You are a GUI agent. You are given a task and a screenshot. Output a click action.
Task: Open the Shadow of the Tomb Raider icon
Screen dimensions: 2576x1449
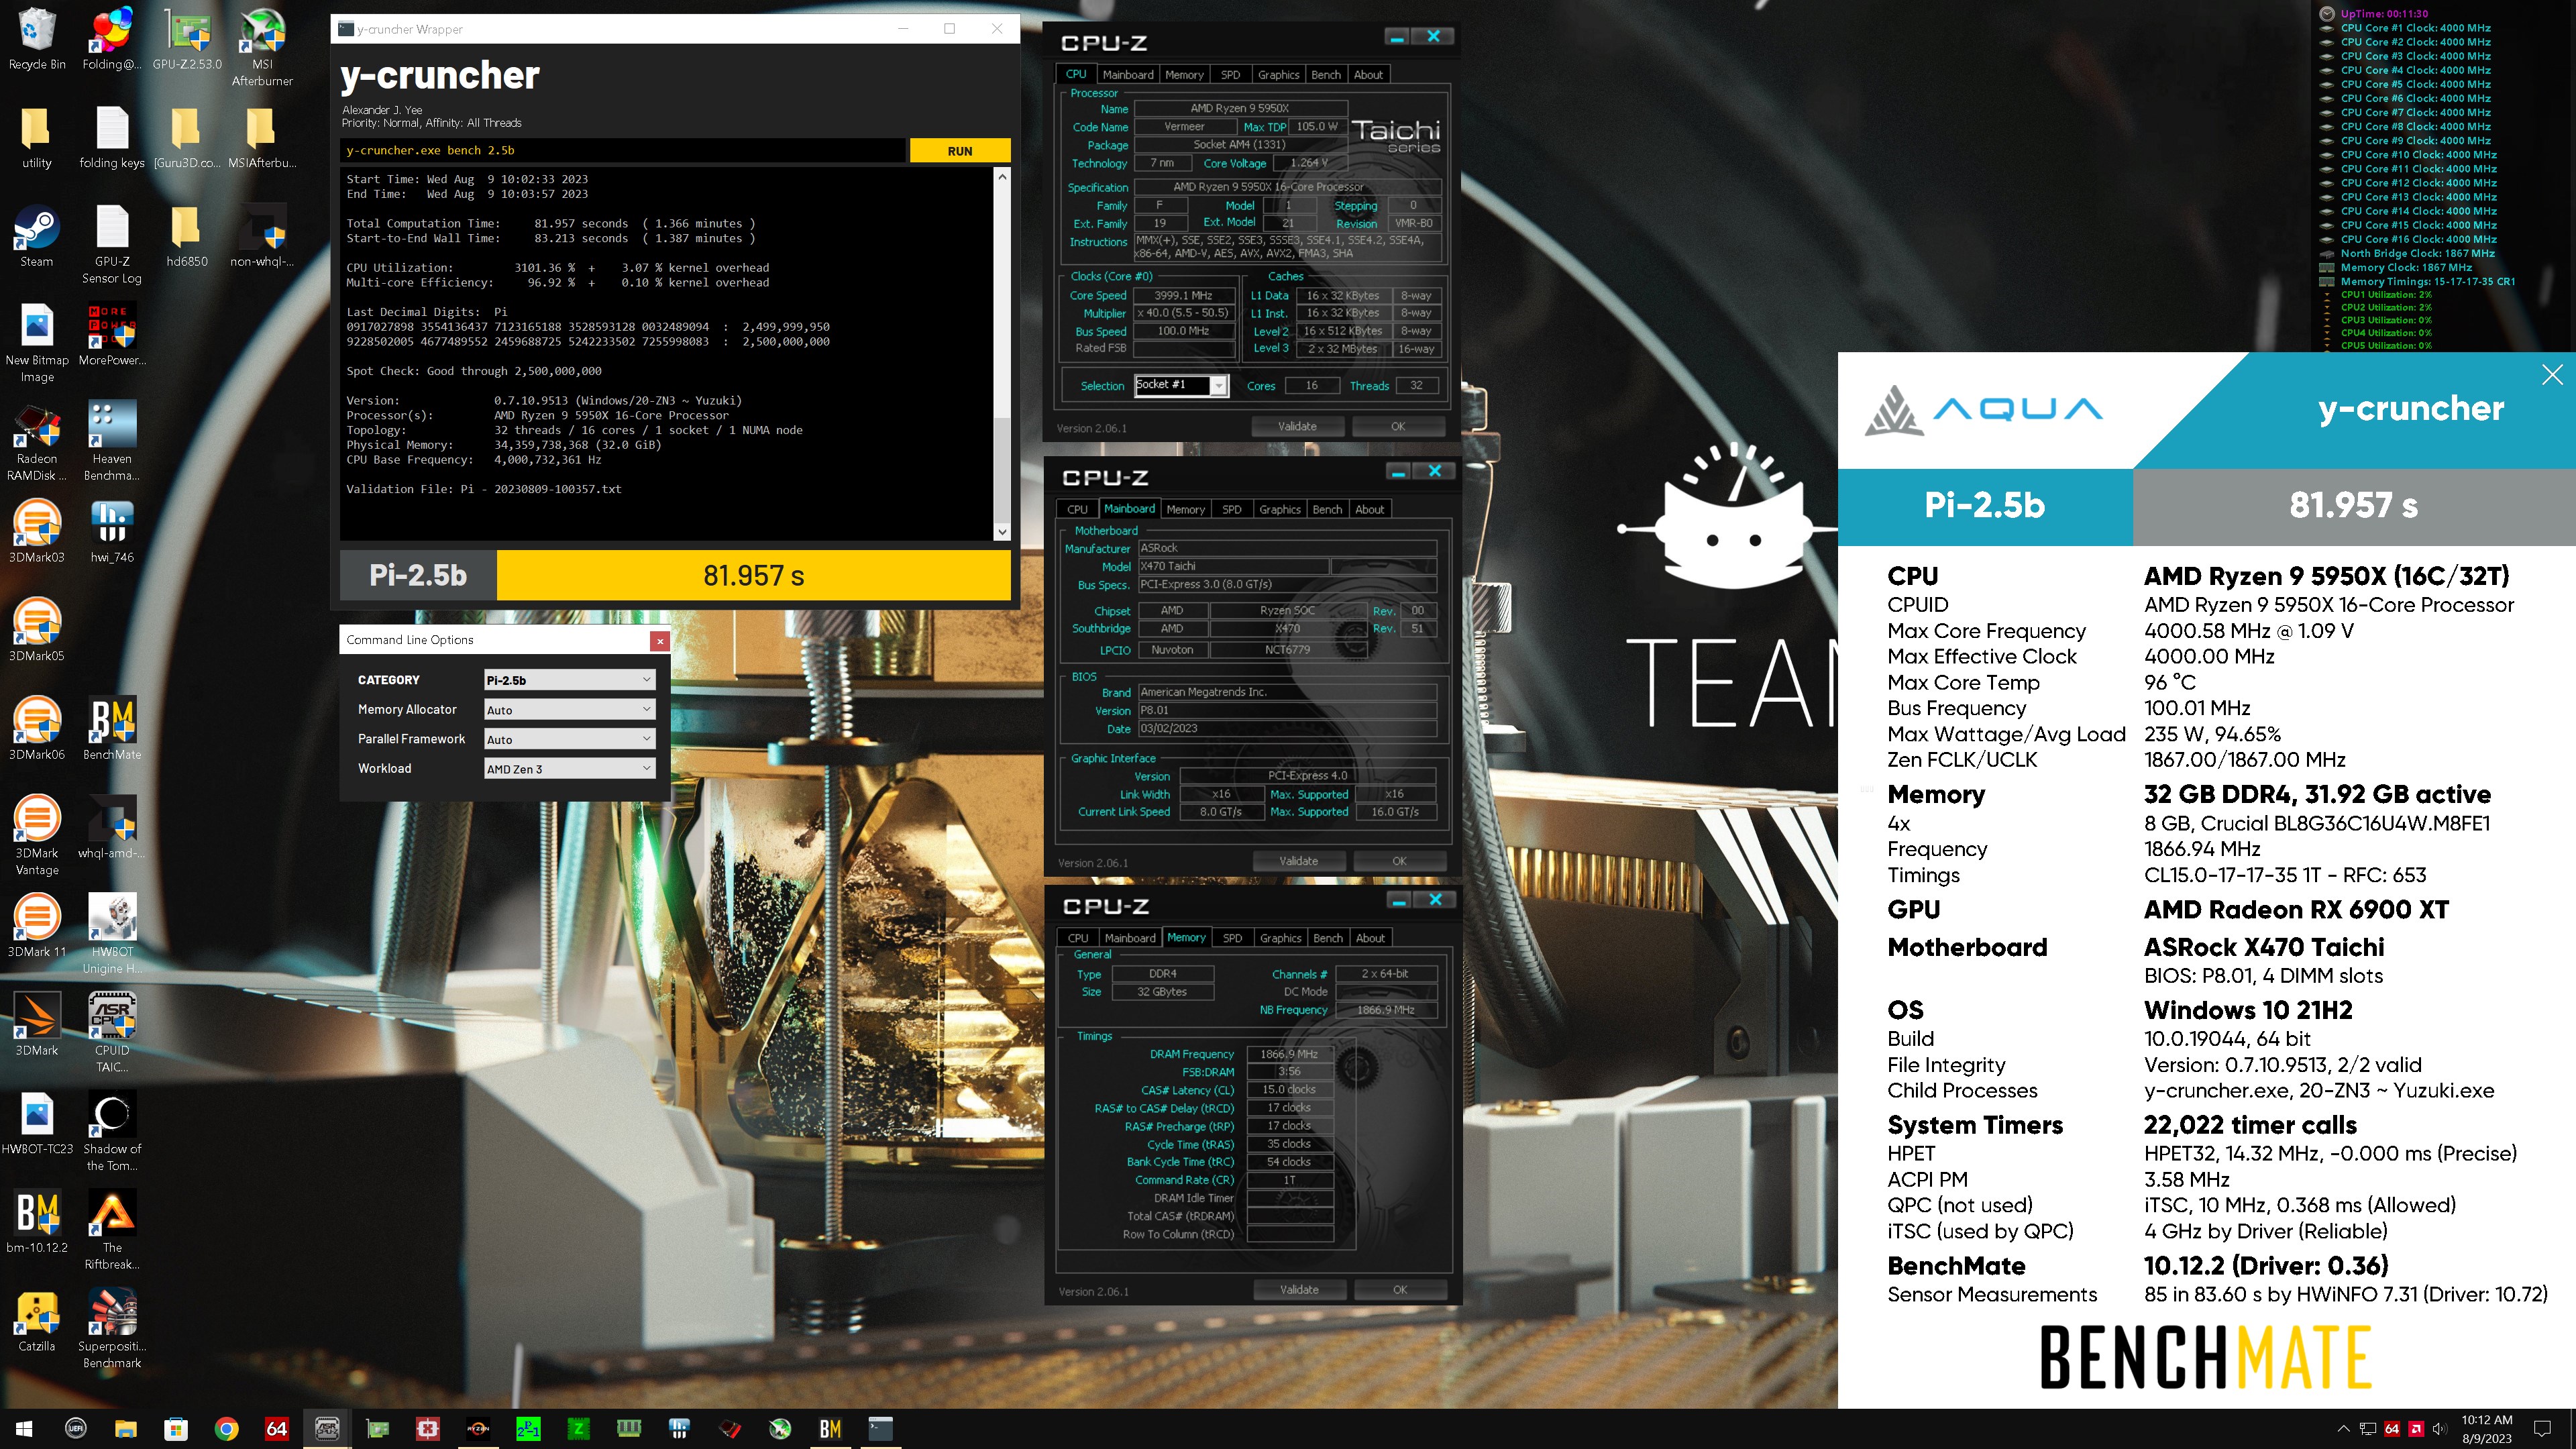coord(112,1131)
